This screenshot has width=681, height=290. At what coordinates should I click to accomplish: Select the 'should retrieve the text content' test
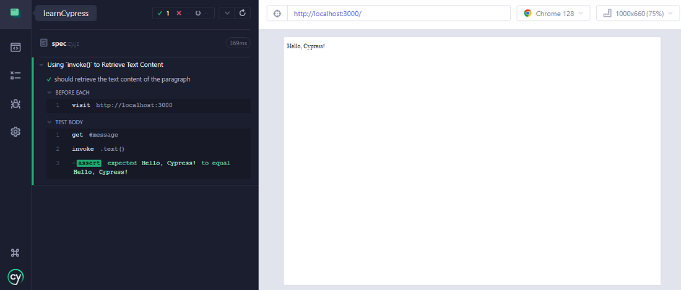click(122, 79)
